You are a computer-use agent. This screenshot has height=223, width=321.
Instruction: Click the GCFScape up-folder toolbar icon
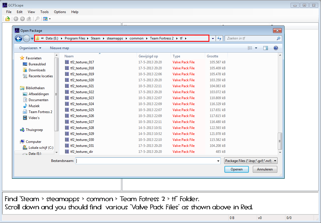[29, 19]
